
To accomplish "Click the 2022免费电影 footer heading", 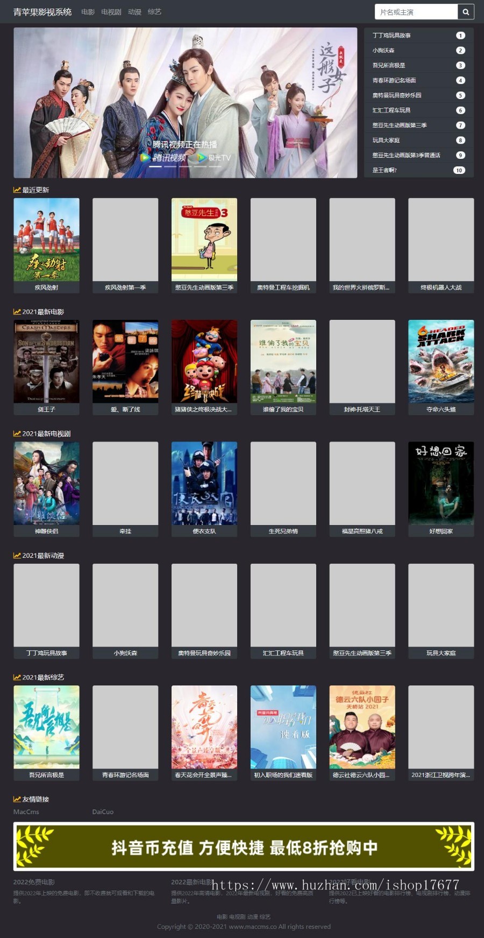I will pyautogui.click(x=34, y=882).
